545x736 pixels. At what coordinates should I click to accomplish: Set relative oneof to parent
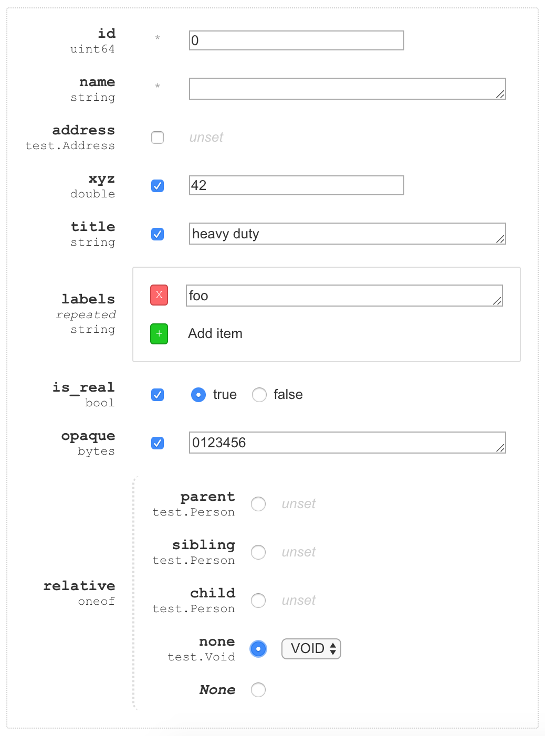tap(258, 503)
